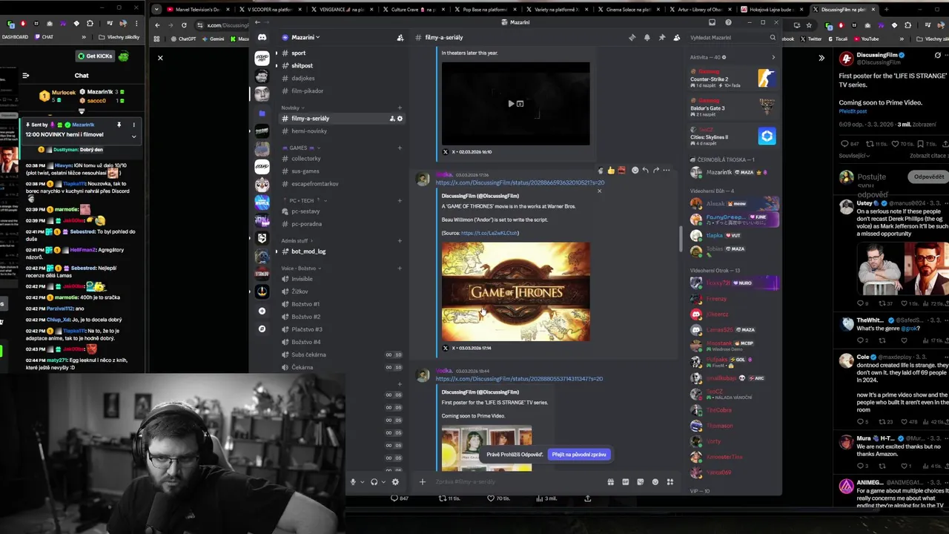Open the GIF picker in message bar
The height and width of the screenshot is (534, 949).
pyautogui.click(x=626, y=481)
